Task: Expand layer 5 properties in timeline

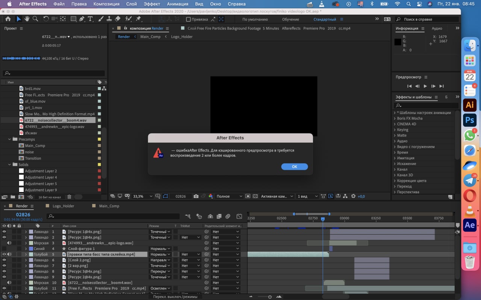Action: click(26, 254)
